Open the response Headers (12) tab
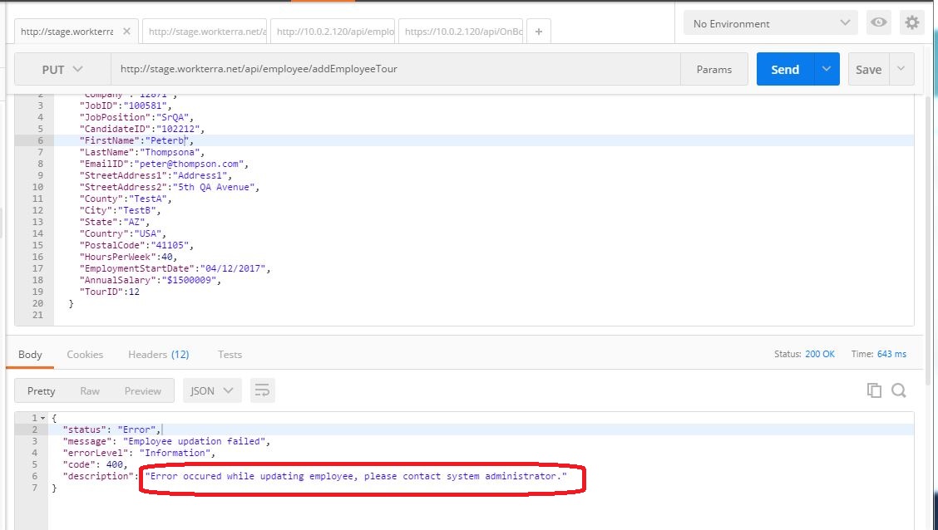 coord(158,354)
